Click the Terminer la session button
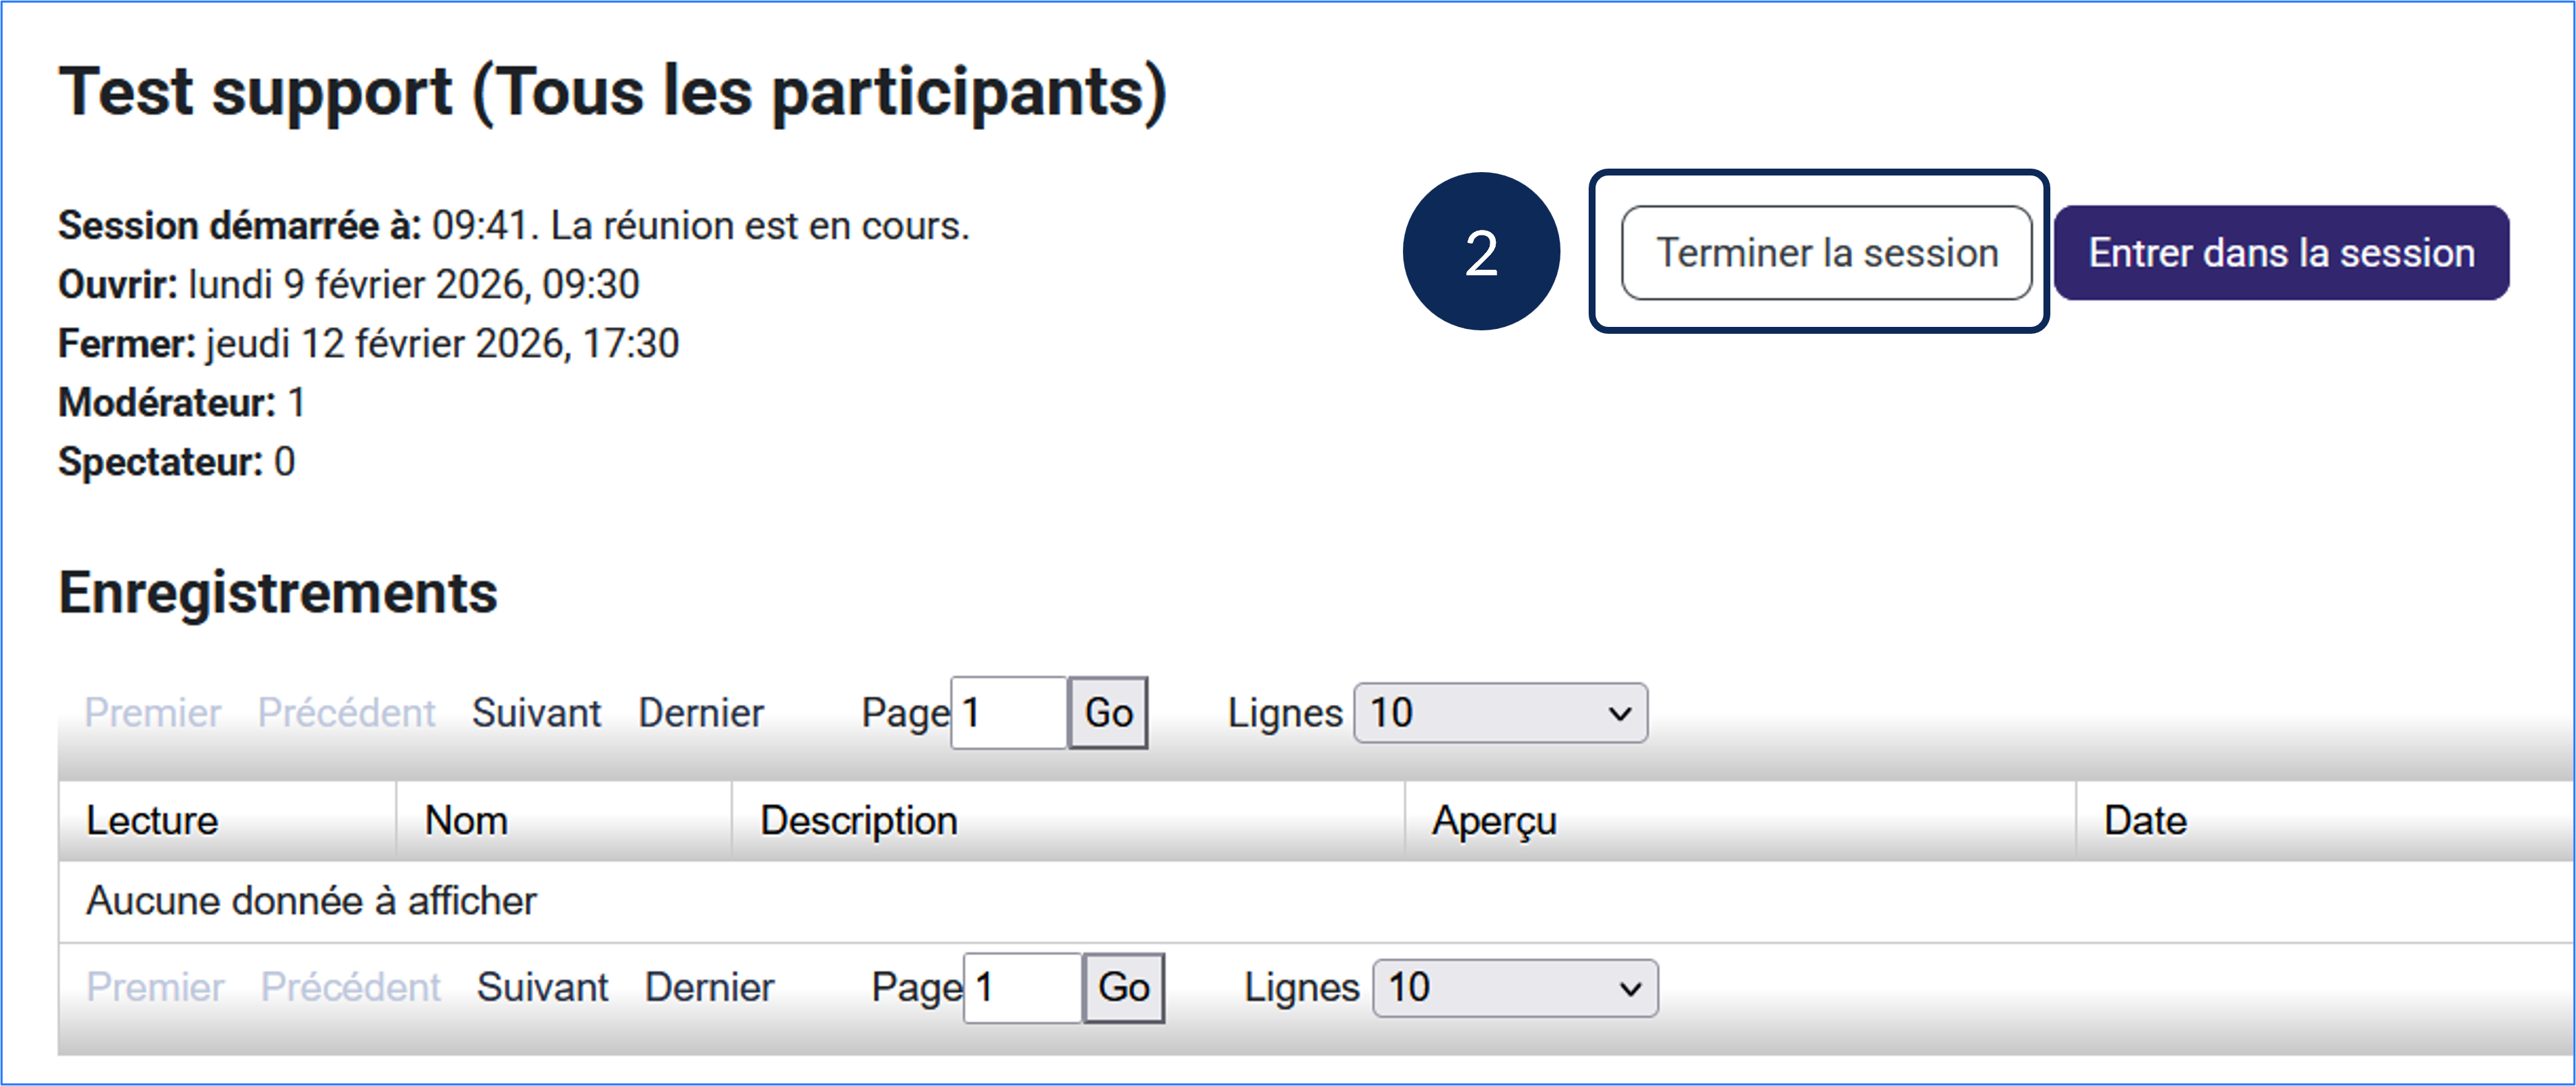 (x=1826, y=253)
